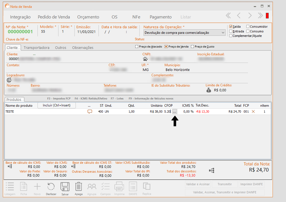This screenshot has height=202, width=286.
Task: Switch to the Outros tab
Action: 60,47
